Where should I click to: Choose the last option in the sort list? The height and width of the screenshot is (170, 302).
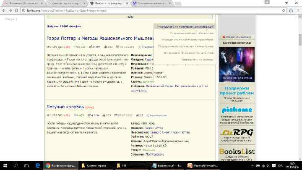198,59
